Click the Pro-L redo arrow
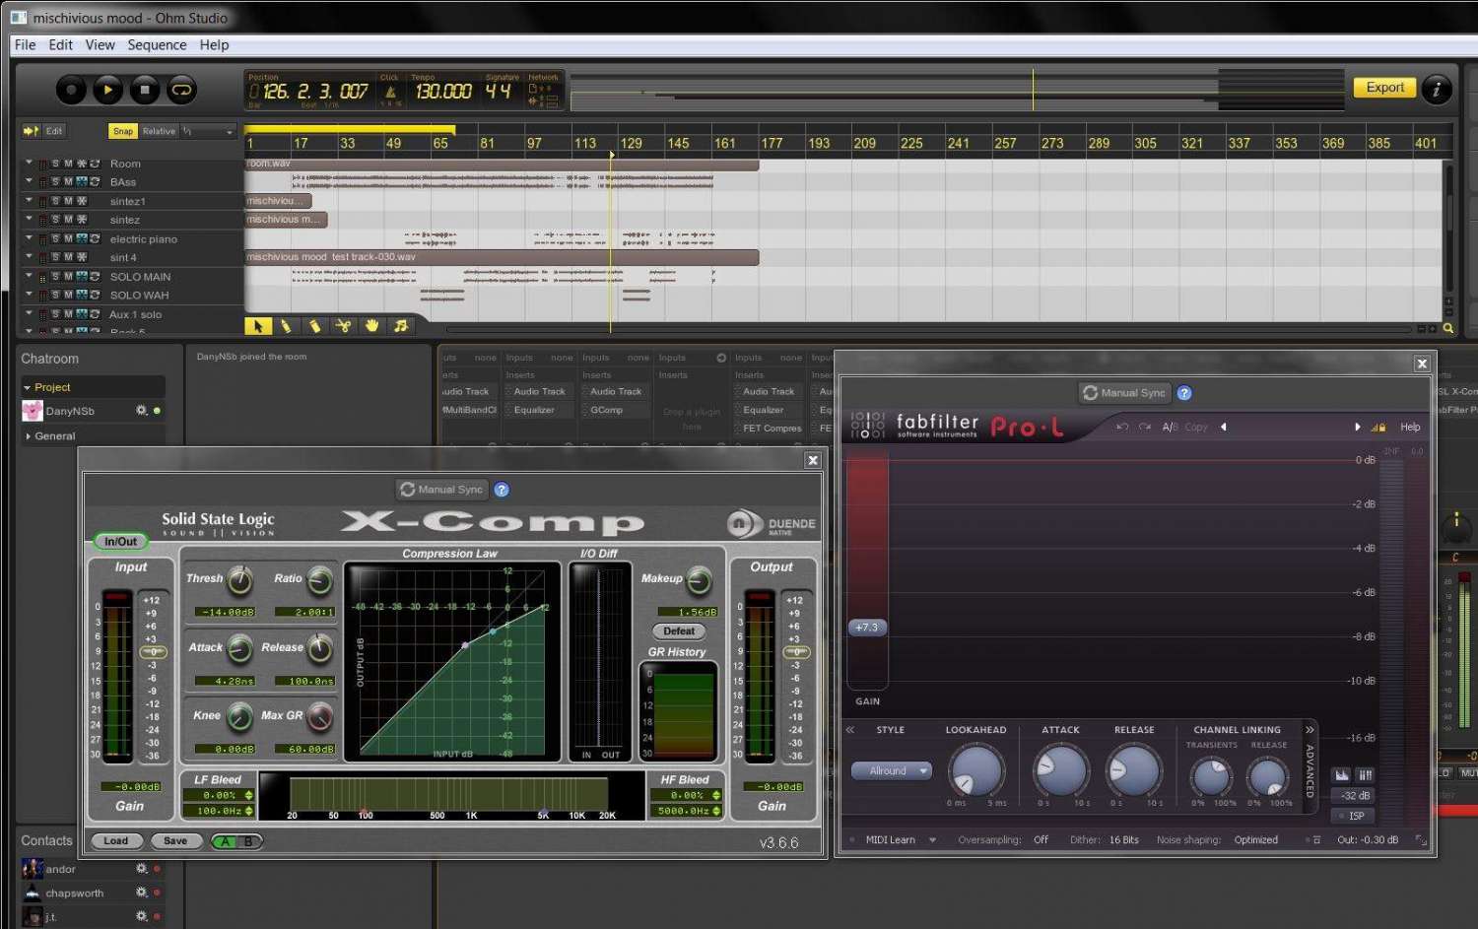The width and height of the screenshot is (1478, 929). pyautogui.click(x=1145, y=428)
